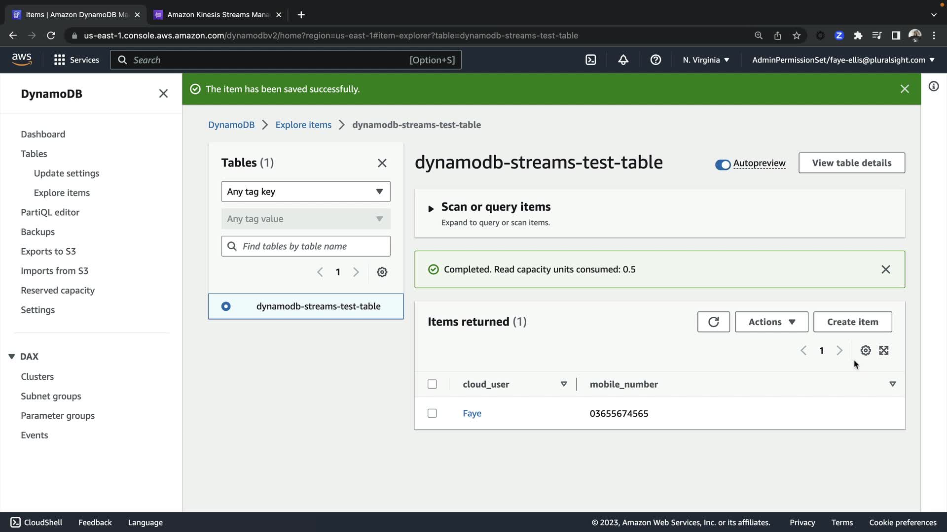Check the Faye item row checkbox

click(x=432, y=413)
